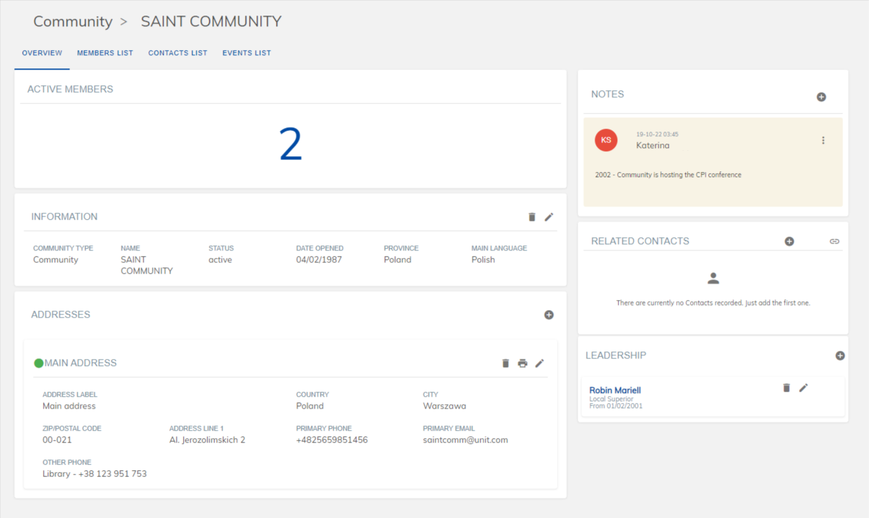
Task: Navigate back via Community breadcrumb
Action: 73,21
